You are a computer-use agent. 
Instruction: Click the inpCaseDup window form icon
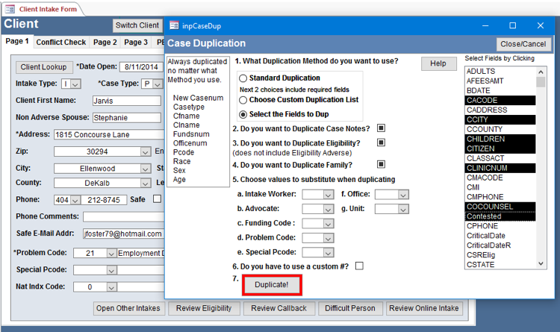pos(174,25)
